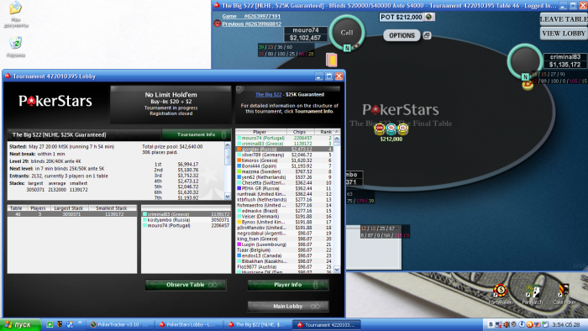588x331 pixels.
Task: Sort the player list by the Player column
Action: (x=260, y=132)
